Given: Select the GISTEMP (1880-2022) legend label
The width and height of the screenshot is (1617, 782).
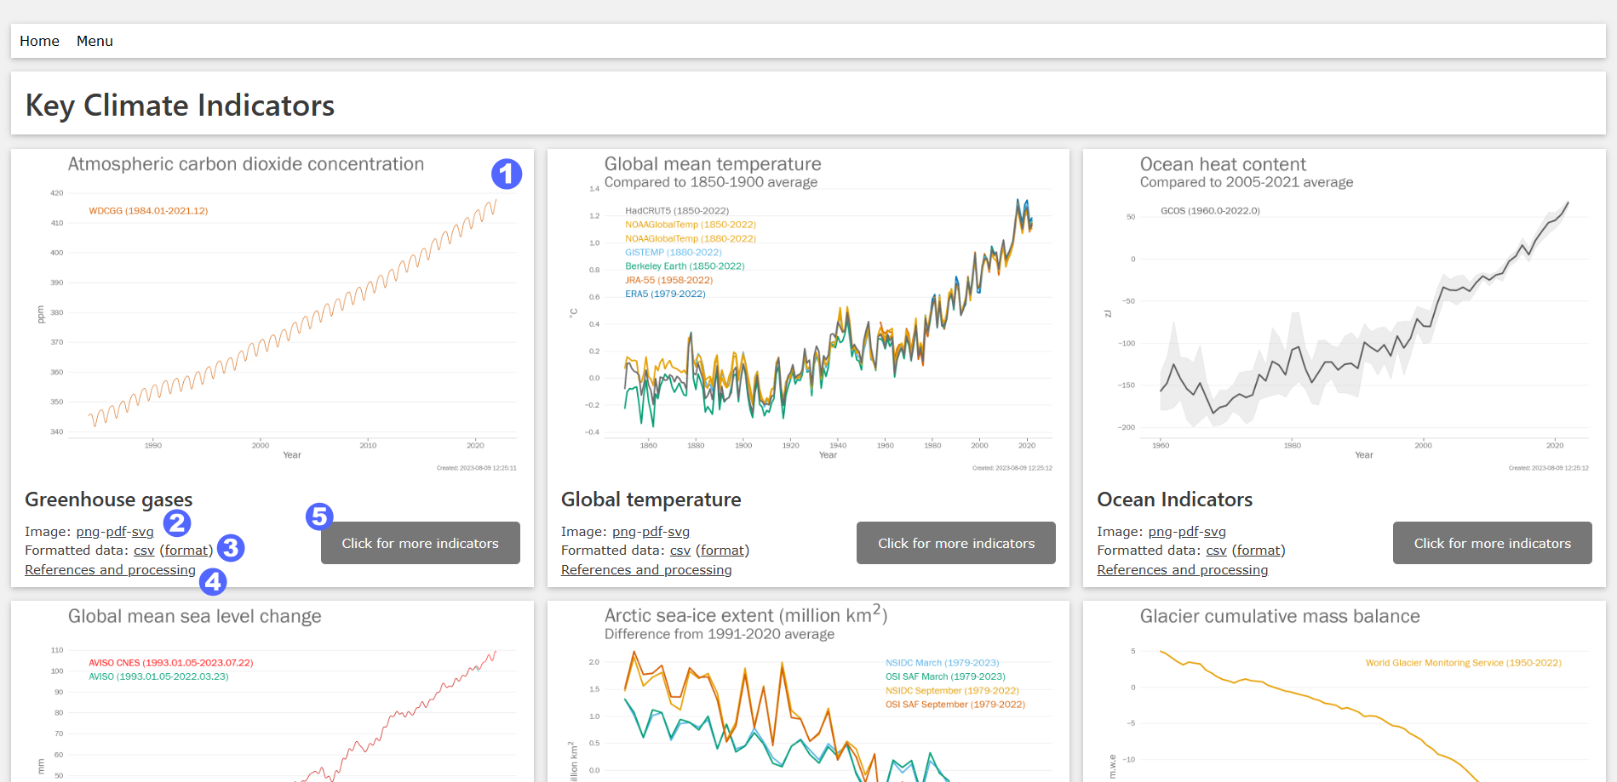Looking at the screenshot, I should (673, 253).
